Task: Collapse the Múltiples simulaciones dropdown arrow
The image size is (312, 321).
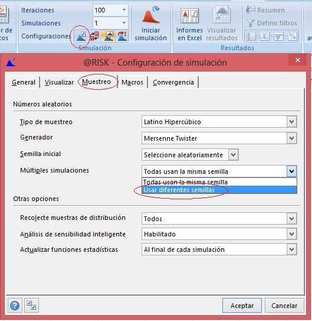Action: [291, 171]
